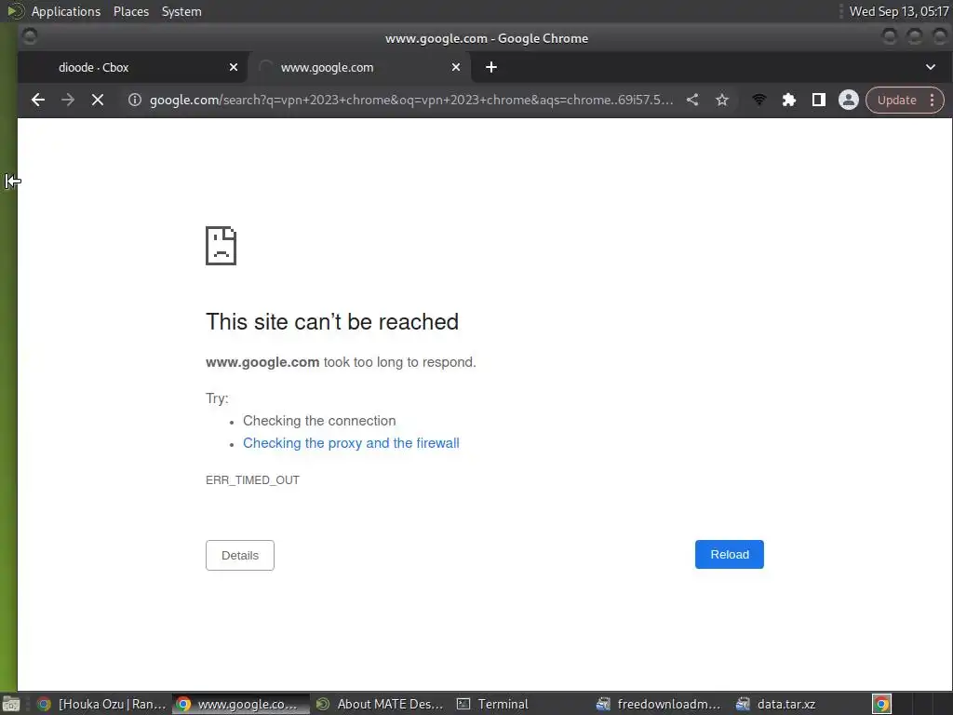Click the address bar URL
This screenshot has width=953, height=715.
tap(411, 100)
